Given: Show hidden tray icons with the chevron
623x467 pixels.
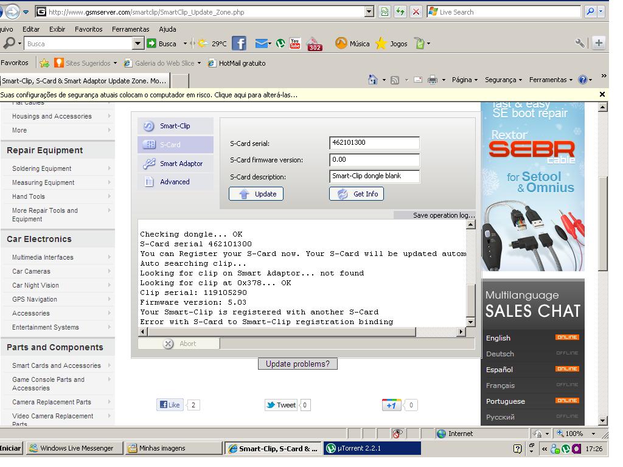Looking at the screenshot, I should (545, 449).
